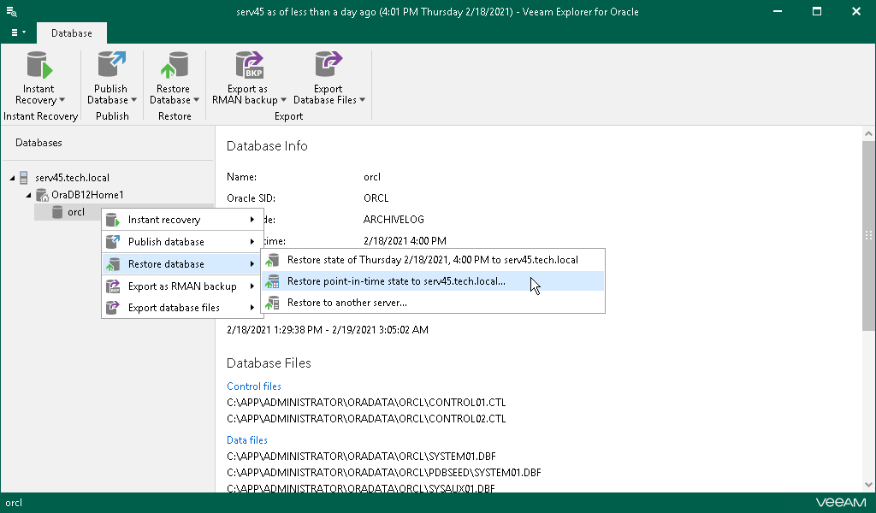Viewport: 876px width, 513px height.
Task: Click the Restore database context menu icon
Action: tap(113, 264)
